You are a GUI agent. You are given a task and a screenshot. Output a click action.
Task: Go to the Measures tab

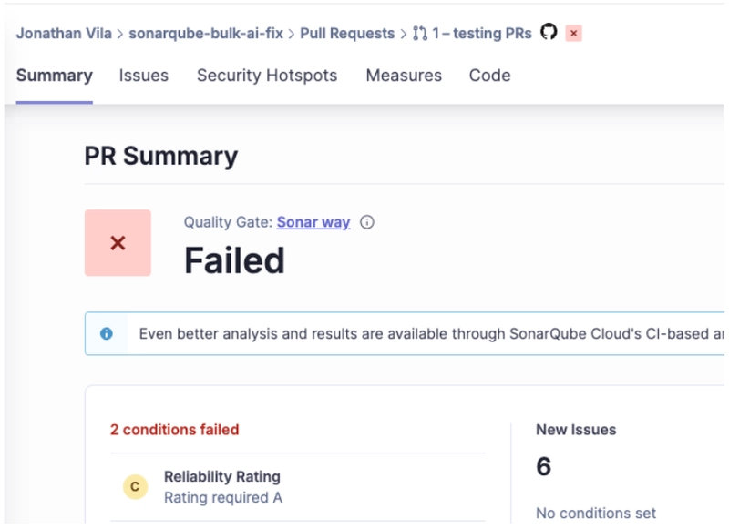pyautogui.click(x=404, y=76)
